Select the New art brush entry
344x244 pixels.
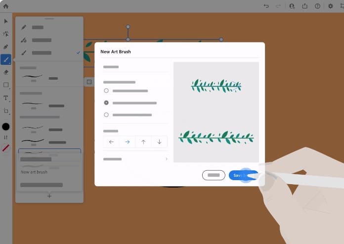pyautogui.click(x=35, y=172)
